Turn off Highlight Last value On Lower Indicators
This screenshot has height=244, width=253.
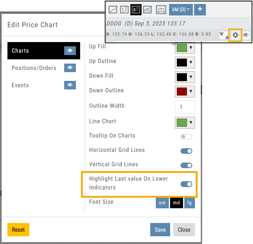[x=186, y=184]
